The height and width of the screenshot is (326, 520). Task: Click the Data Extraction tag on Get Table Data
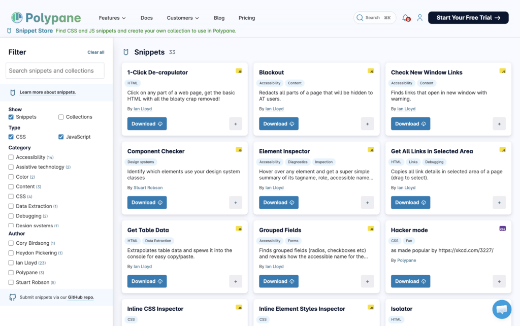[158, 241]
